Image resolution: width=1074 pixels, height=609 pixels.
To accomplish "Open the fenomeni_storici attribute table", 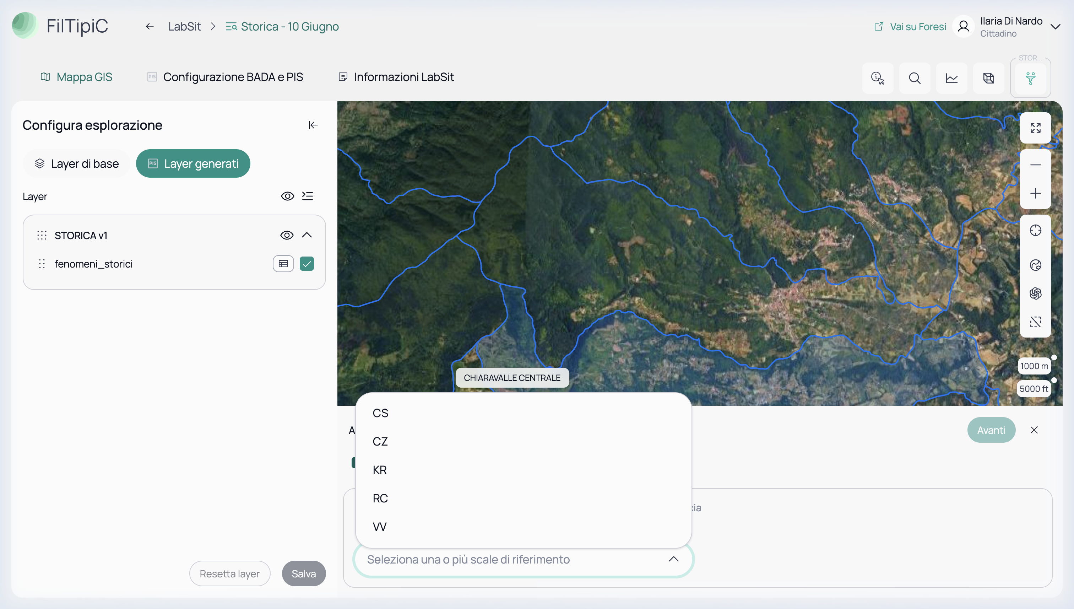I will pyautogui.click(x=283, y=264).
